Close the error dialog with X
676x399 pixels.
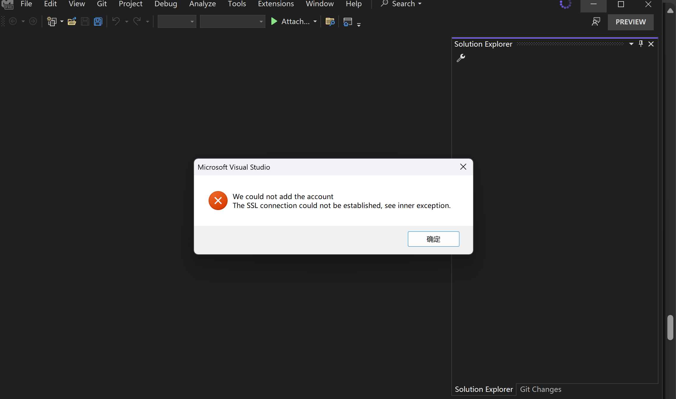tap(463, 167)
